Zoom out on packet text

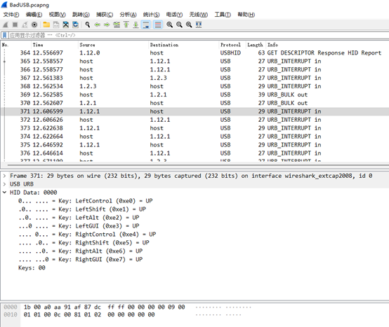[x=179, y=25]
